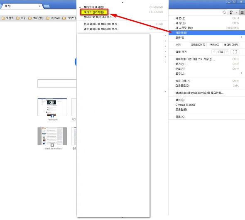Click the bookmark star icon in address bar

tap(224, 12)
